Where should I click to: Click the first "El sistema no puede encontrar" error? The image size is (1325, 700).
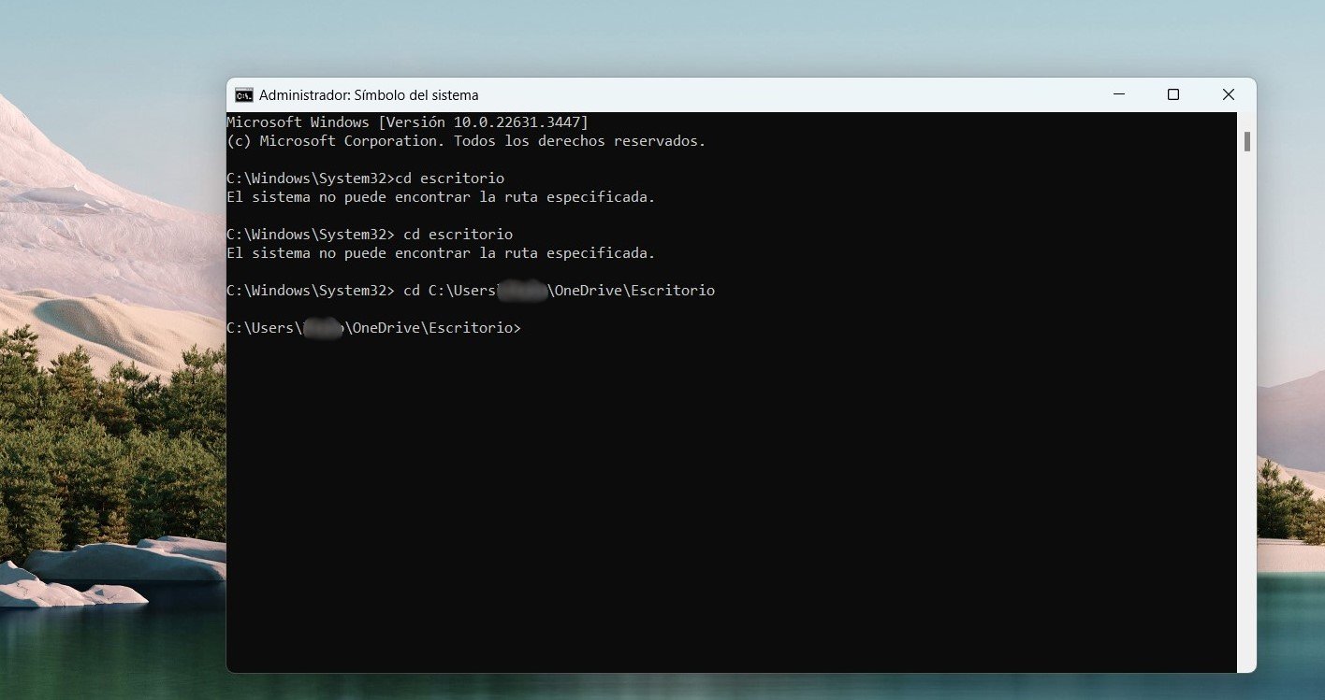(x=442, y=197)
